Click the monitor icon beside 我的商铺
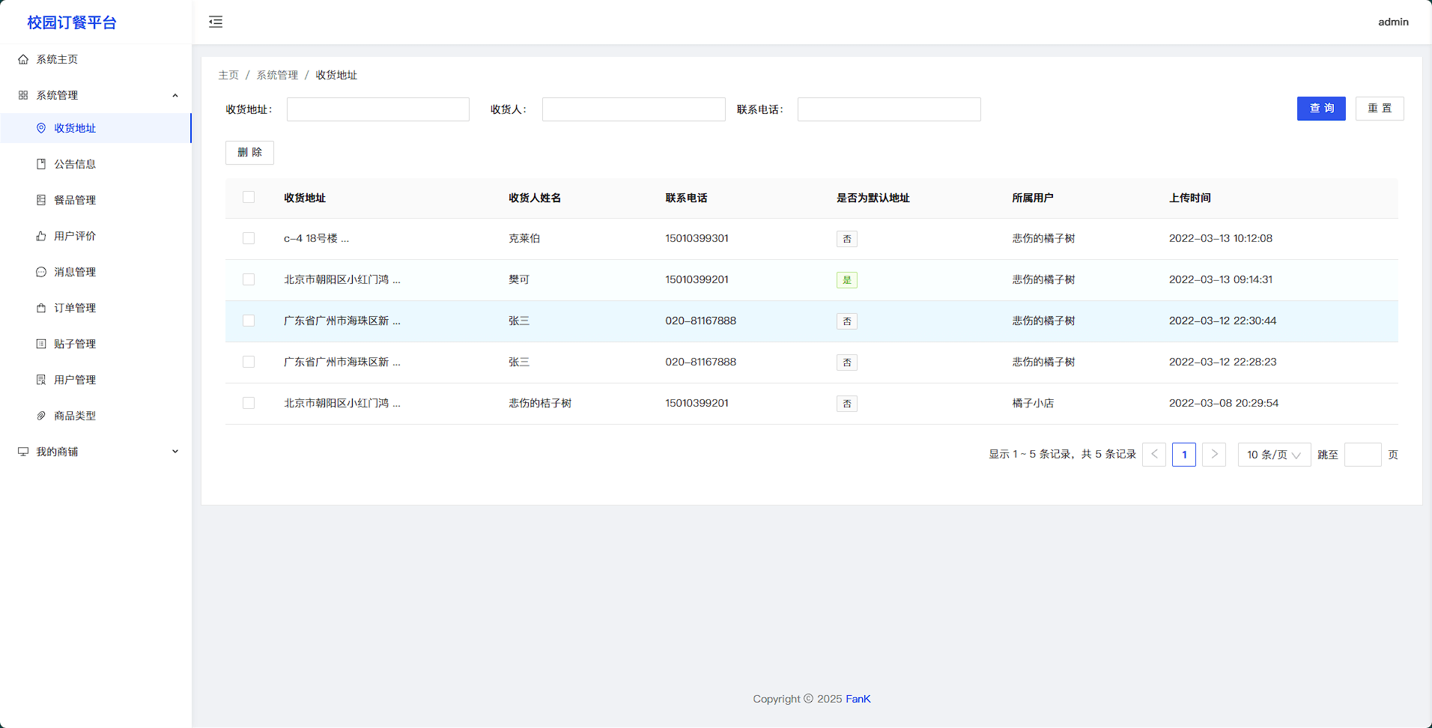This screenshot has width=1432, height=728. coord(23,452)
